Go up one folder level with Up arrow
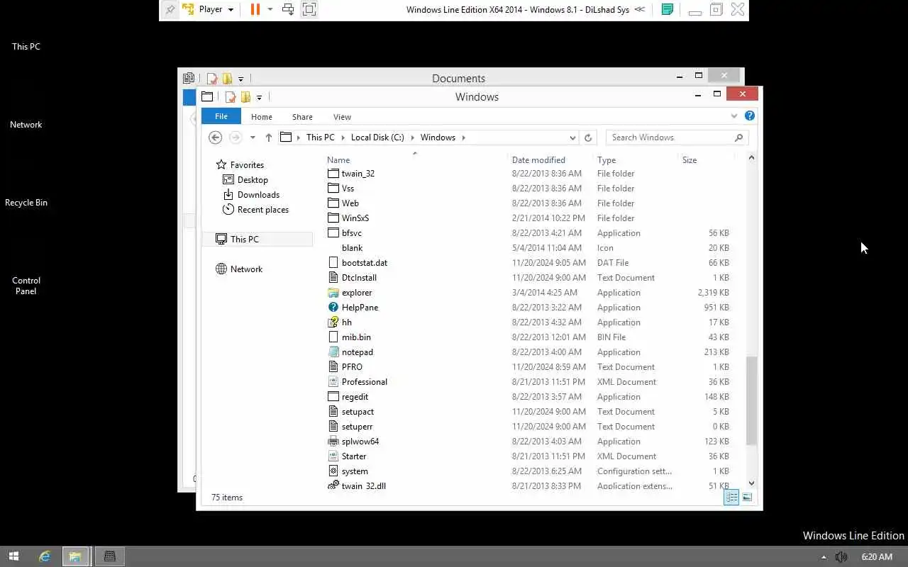 pyautogui.click(x=268, y=137)
